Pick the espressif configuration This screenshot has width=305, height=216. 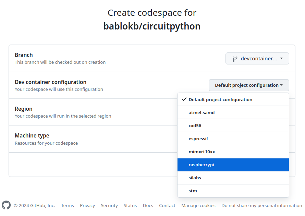[198, 139]
